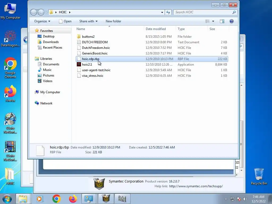
Task: Sort by Date modified column header
Action: pyautogui.click(x=160, y=29)
